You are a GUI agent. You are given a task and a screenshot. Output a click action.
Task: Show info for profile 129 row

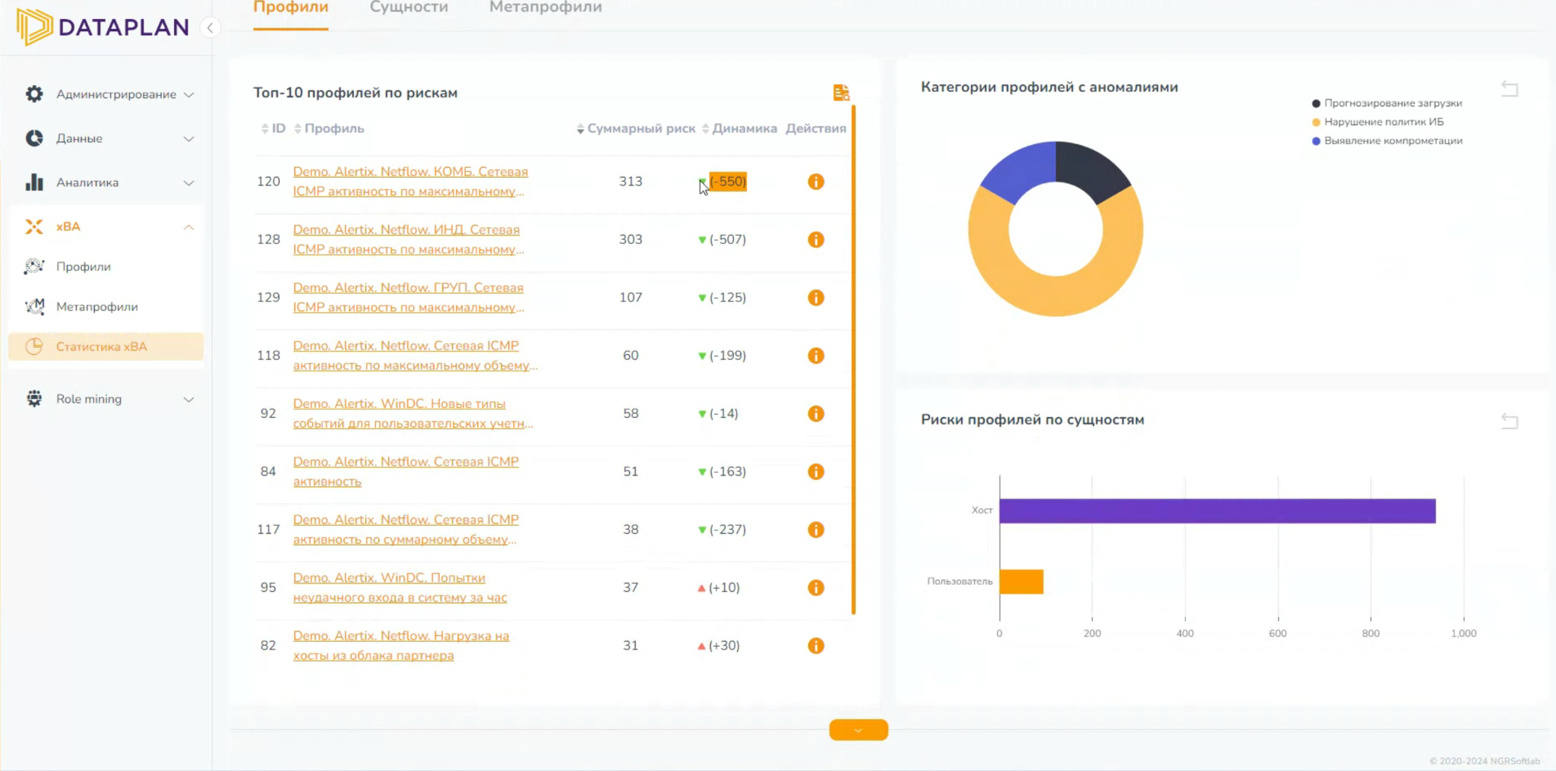(816, 298)
